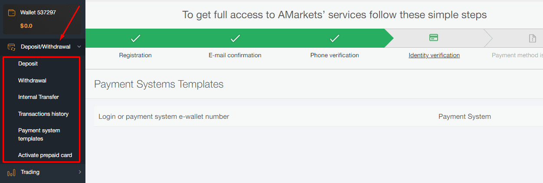
Task: Click the Phone verification step checkmark
Action: click(334, 38)
